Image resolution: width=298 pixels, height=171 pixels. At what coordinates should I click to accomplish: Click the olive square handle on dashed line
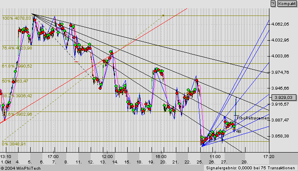click(x=163, y=16)
